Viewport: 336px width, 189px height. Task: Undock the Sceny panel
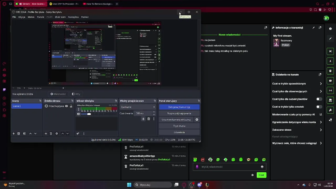click(x=40, y=101)
